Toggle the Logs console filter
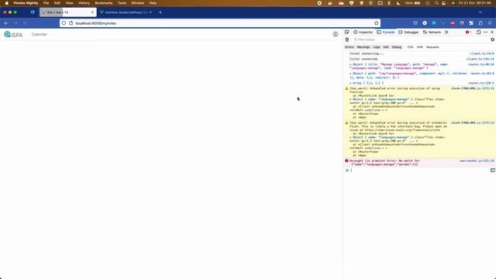This screenshot has width=496, height=279. click(x=377, y=46)
